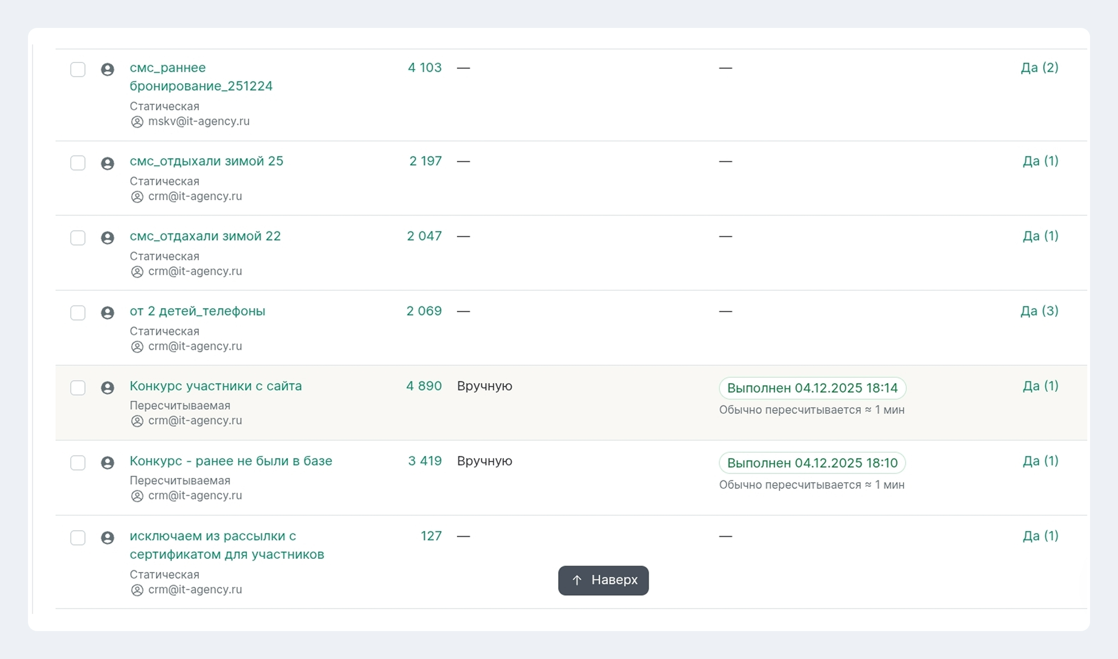1118x659 pixels.
Task: Check the смс_отдахали зимой 22 row
Action: [78, 238]
